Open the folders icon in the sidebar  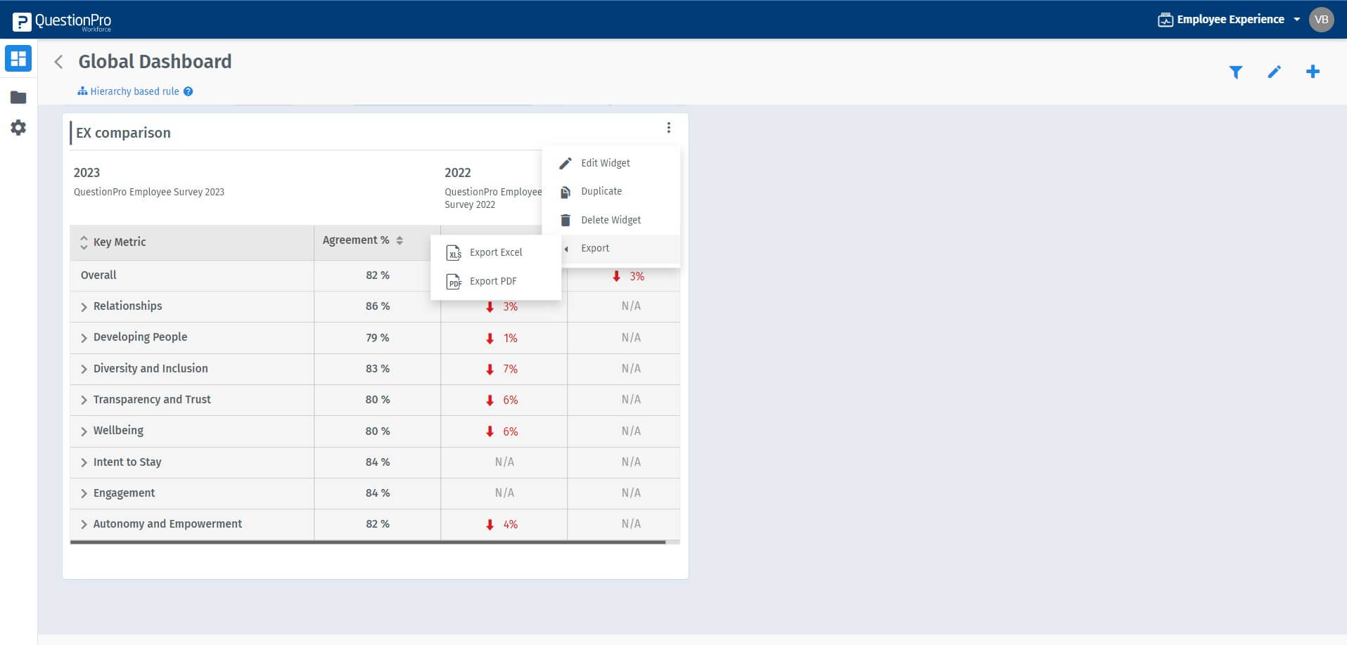(18, 97)
